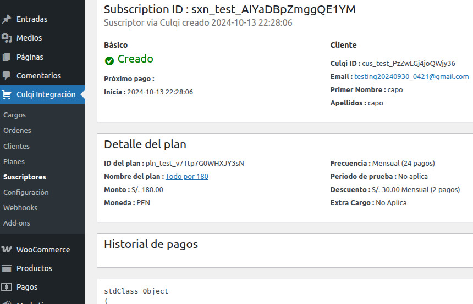The width and height of the screenshot is (473, 304).
Task: Open WooCommerce menu
Action: [x=42, y=250]
